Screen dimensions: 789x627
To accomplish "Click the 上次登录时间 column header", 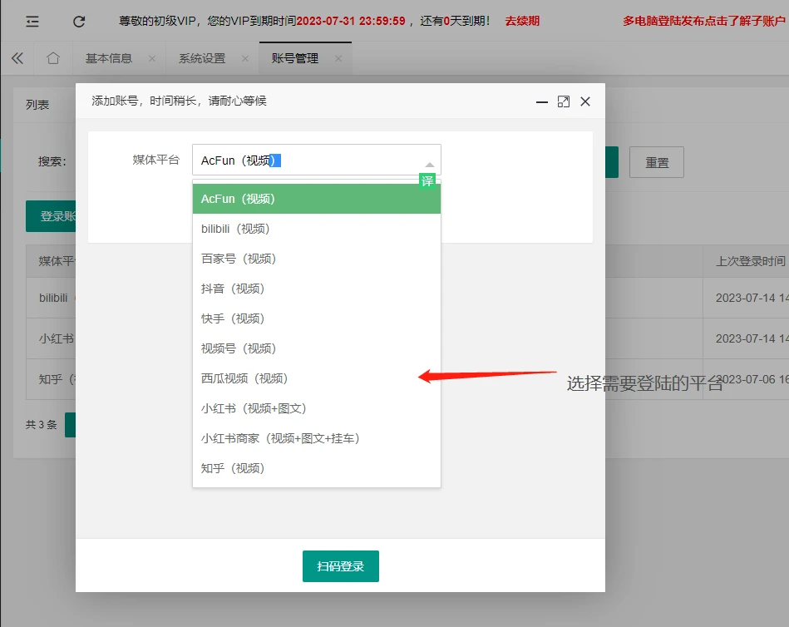I will pyautogui.click(x=750, y=261).
